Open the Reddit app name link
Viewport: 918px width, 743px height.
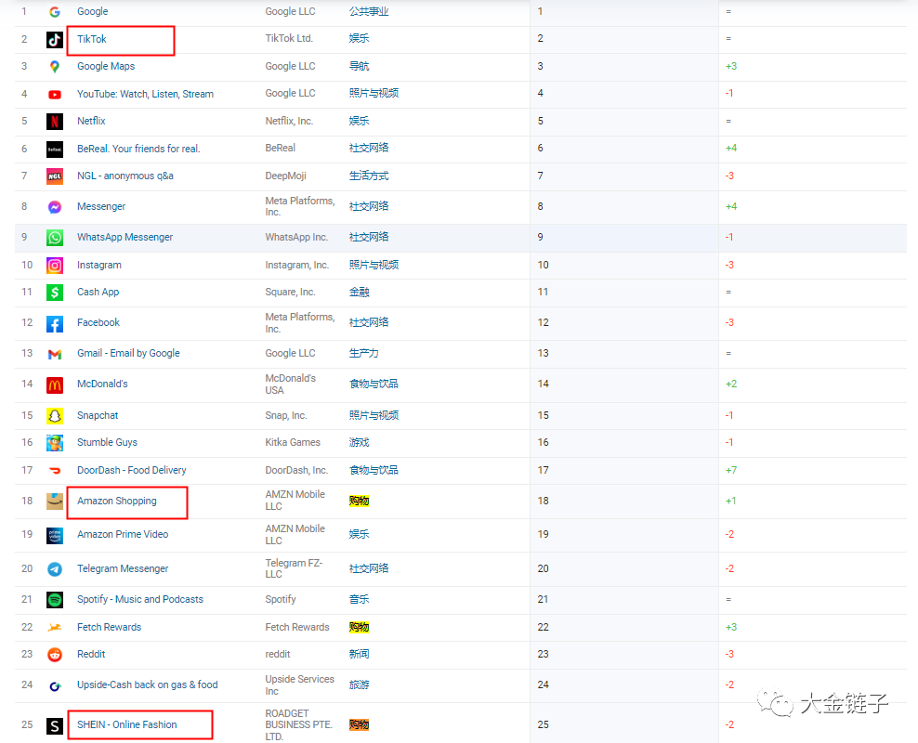[x=91, y=654]
